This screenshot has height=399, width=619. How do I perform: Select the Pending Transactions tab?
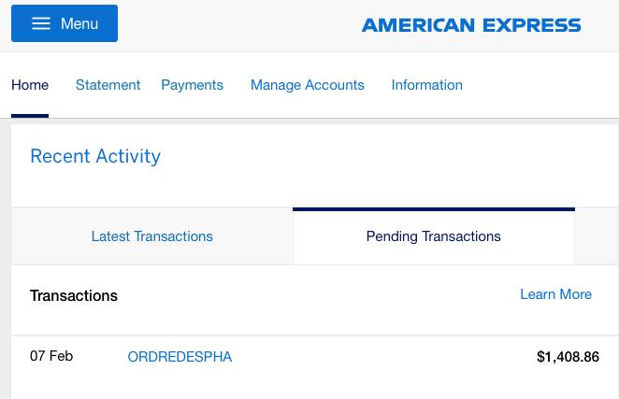[x=433, y=236]
